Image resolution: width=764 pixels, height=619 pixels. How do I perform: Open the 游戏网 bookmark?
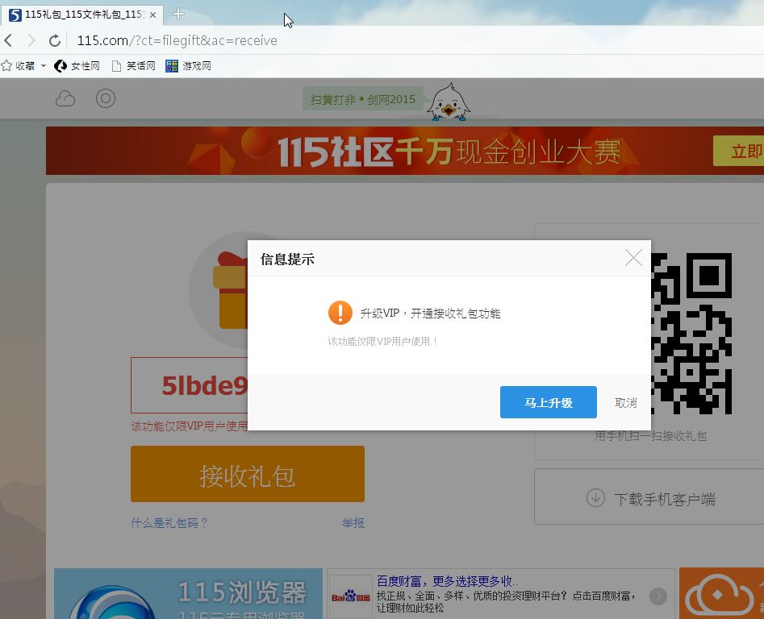[189, 66]
